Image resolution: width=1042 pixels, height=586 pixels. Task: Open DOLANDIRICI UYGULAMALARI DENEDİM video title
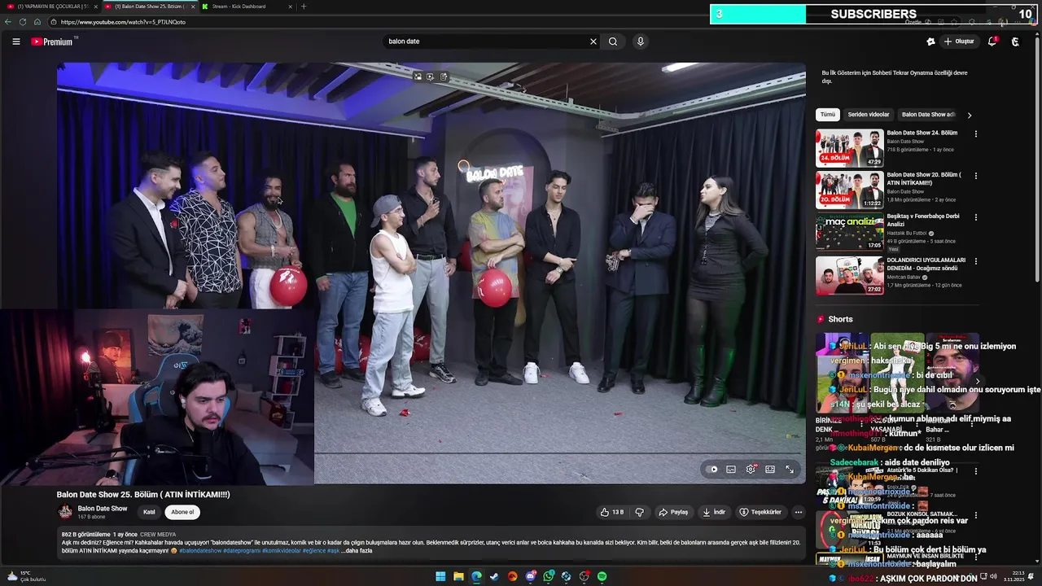[926, 265]
